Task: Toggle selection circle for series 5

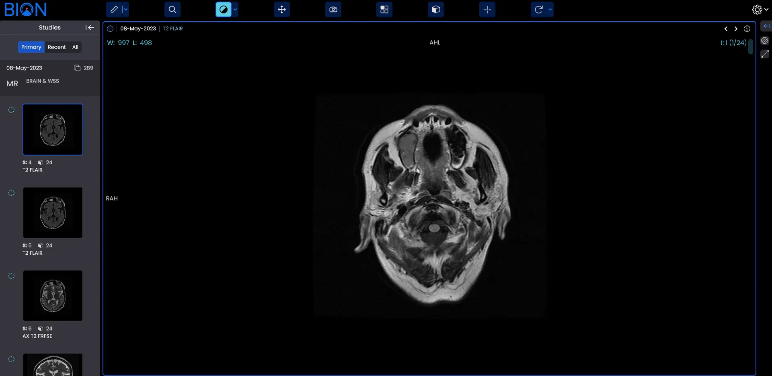Action: pyautogui.click(x=11, y=193)
